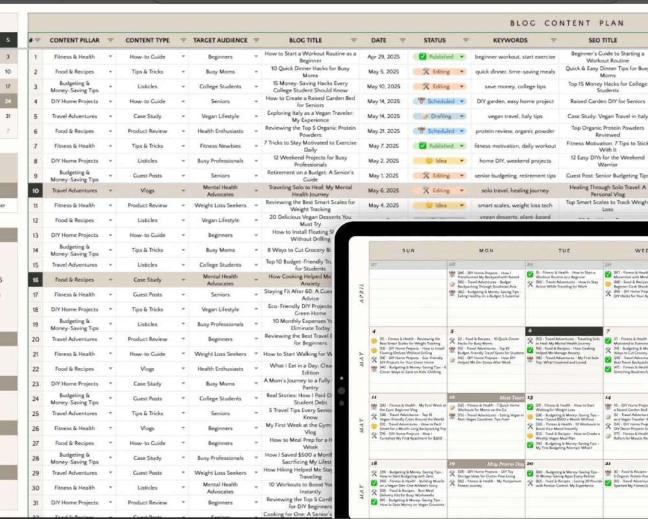Select the TUE column header in calendar

coord(564,251)
